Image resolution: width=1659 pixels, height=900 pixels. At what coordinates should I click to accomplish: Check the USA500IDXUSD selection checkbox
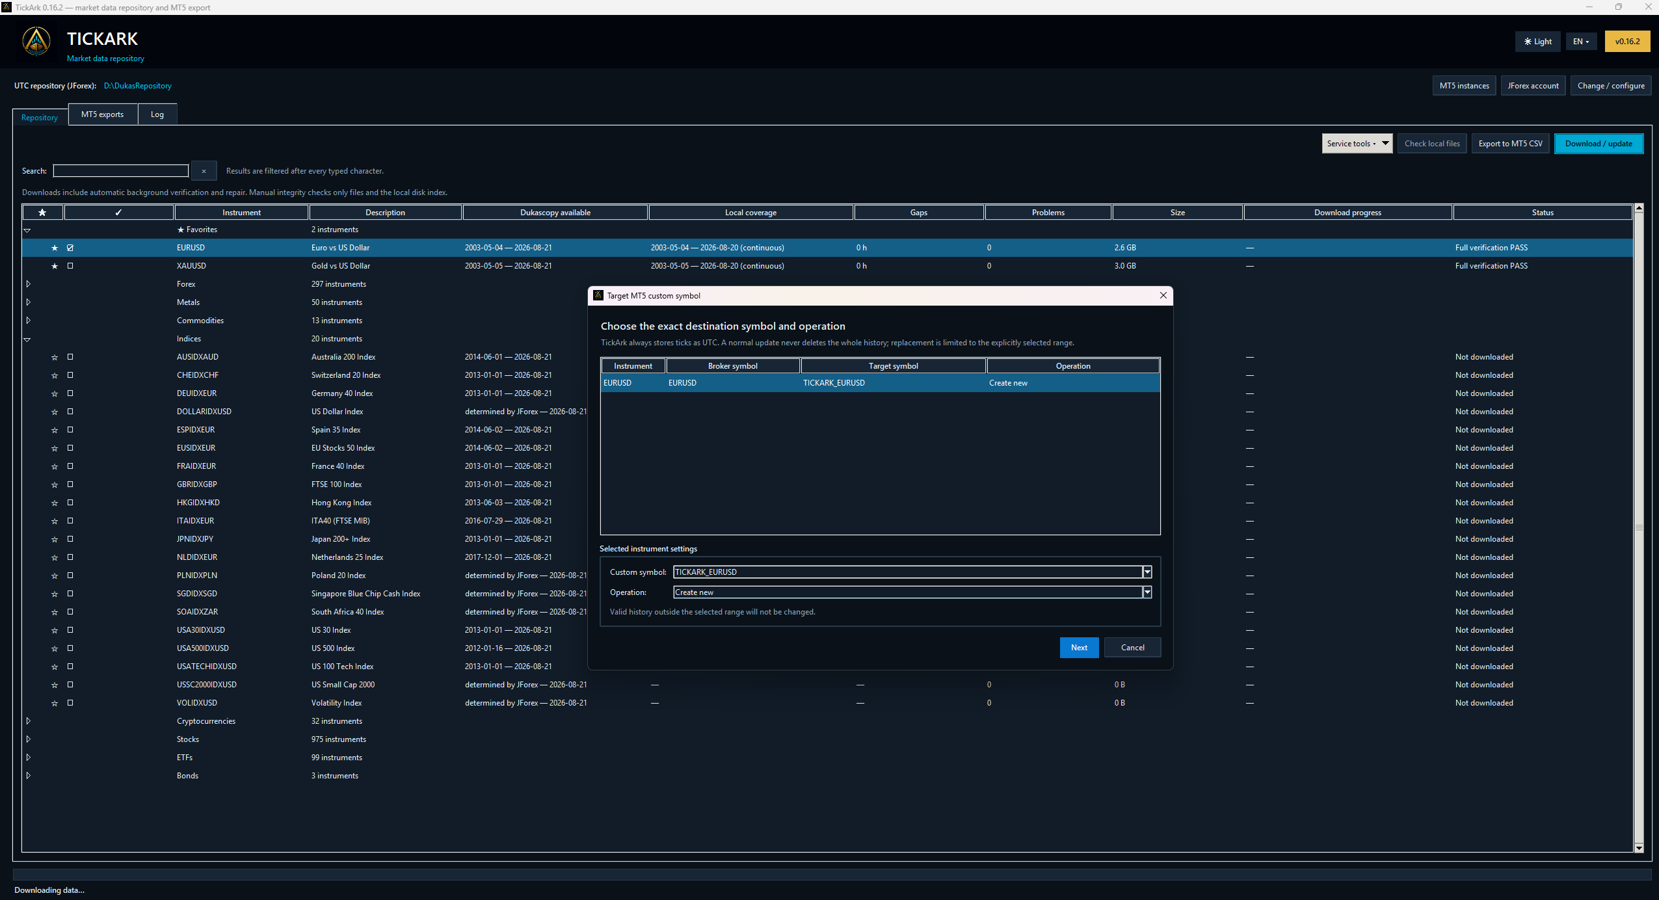pyautogui.click(x=70, y=648)
